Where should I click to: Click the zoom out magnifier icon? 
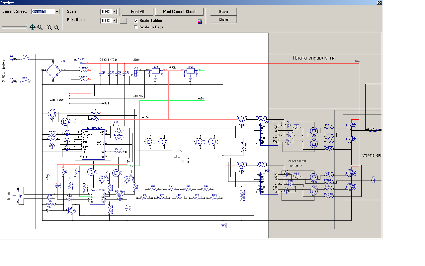click(56, 28)
